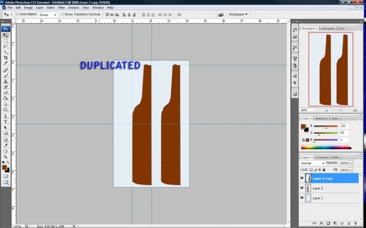Toggle lock image pixels brush icon
This screenshot has height=228, width=366.
(315, 170)
